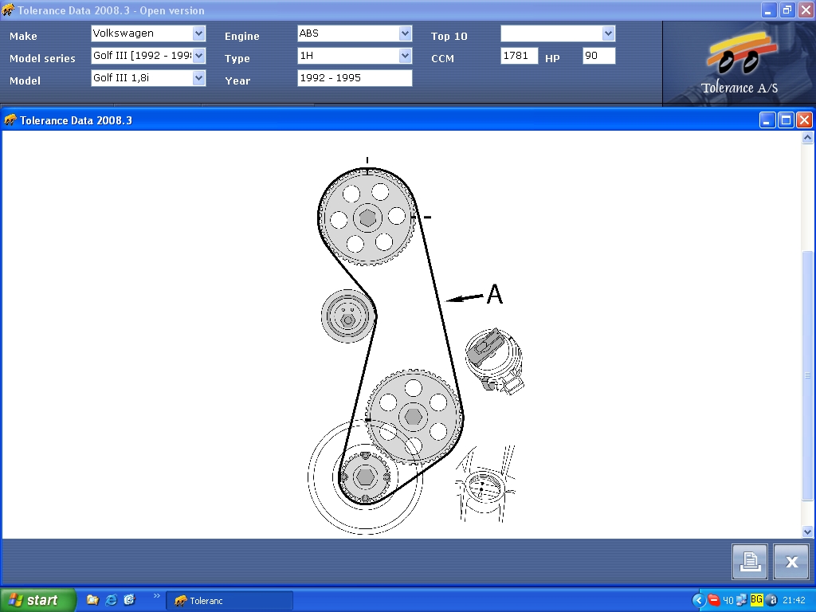Viewport: 816px width, 612px height.
Task: Click the red blocked icon in system tray
Action: click(714, 600)
